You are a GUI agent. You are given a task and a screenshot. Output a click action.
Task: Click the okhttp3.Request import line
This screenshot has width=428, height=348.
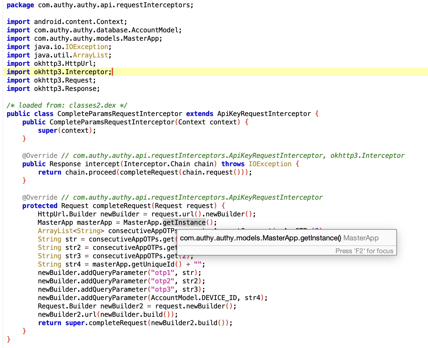tap(51, 80)
